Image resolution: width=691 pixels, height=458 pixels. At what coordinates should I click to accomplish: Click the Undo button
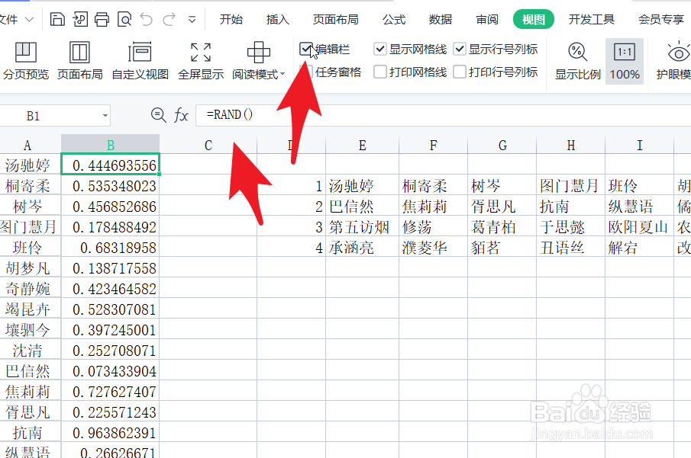pyautogui.click(x=149, y=18)
